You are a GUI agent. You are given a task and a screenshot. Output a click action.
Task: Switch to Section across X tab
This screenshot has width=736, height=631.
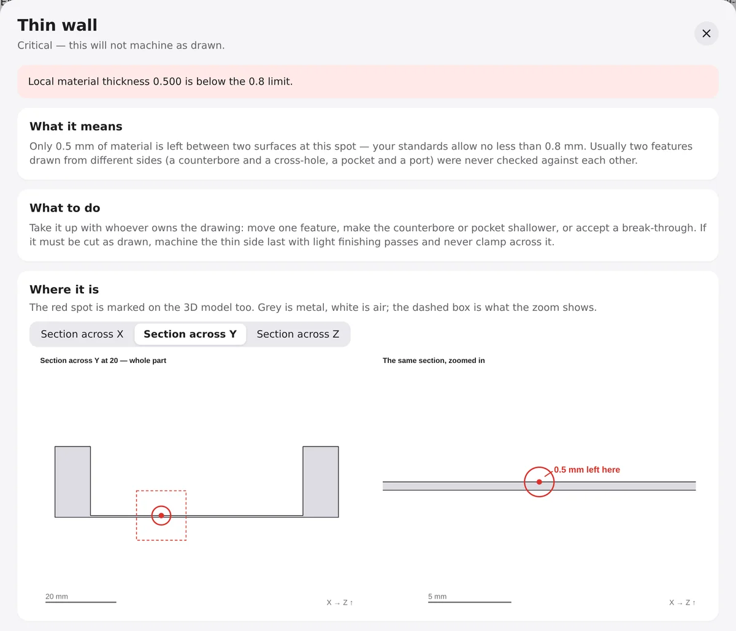click(x=82, y=334)
